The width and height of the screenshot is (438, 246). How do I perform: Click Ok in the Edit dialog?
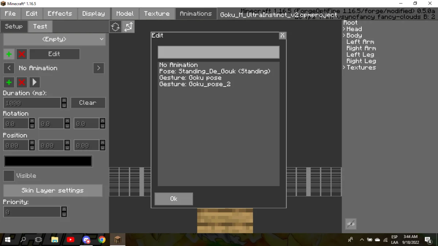point(174,199)
